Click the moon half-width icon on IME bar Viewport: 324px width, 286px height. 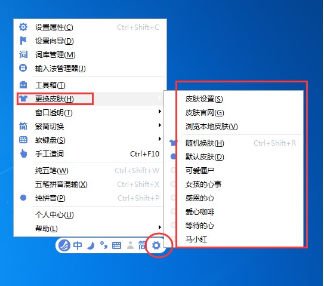point(91,245)
